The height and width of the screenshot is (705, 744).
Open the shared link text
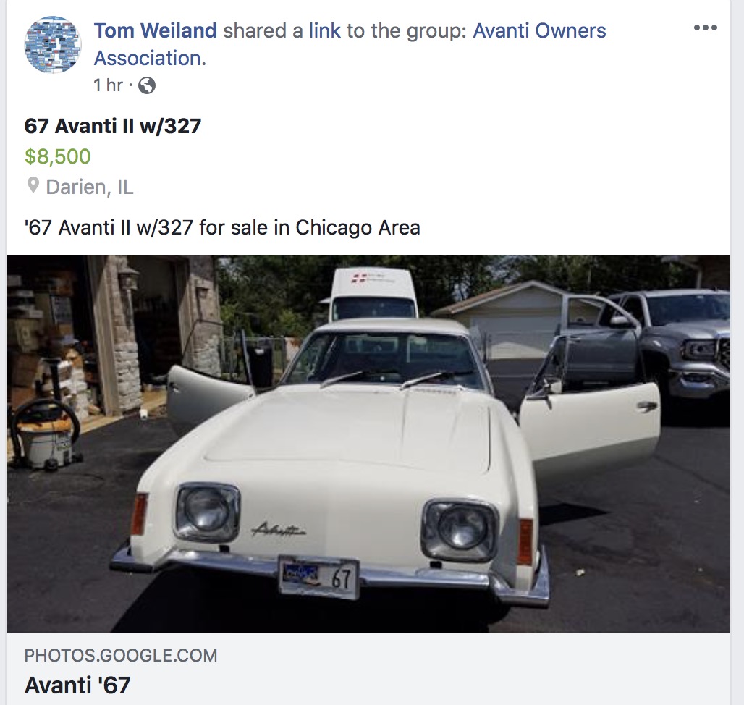tap(324, 31)
